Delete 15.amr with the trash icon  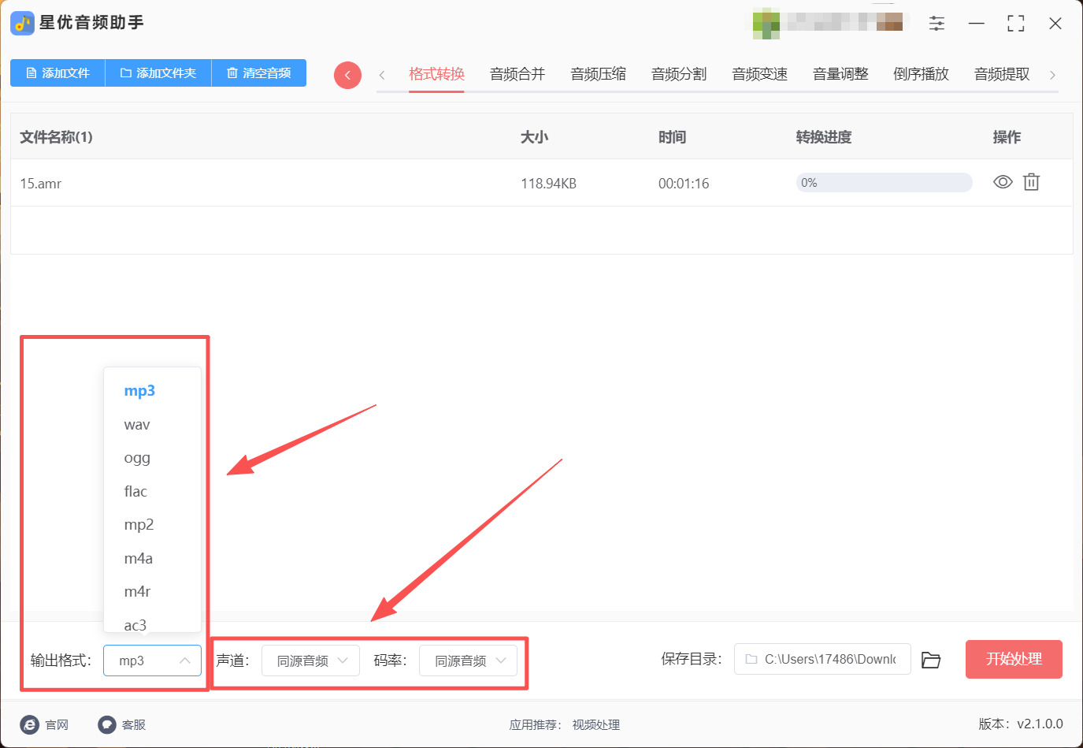(1031, 182)
